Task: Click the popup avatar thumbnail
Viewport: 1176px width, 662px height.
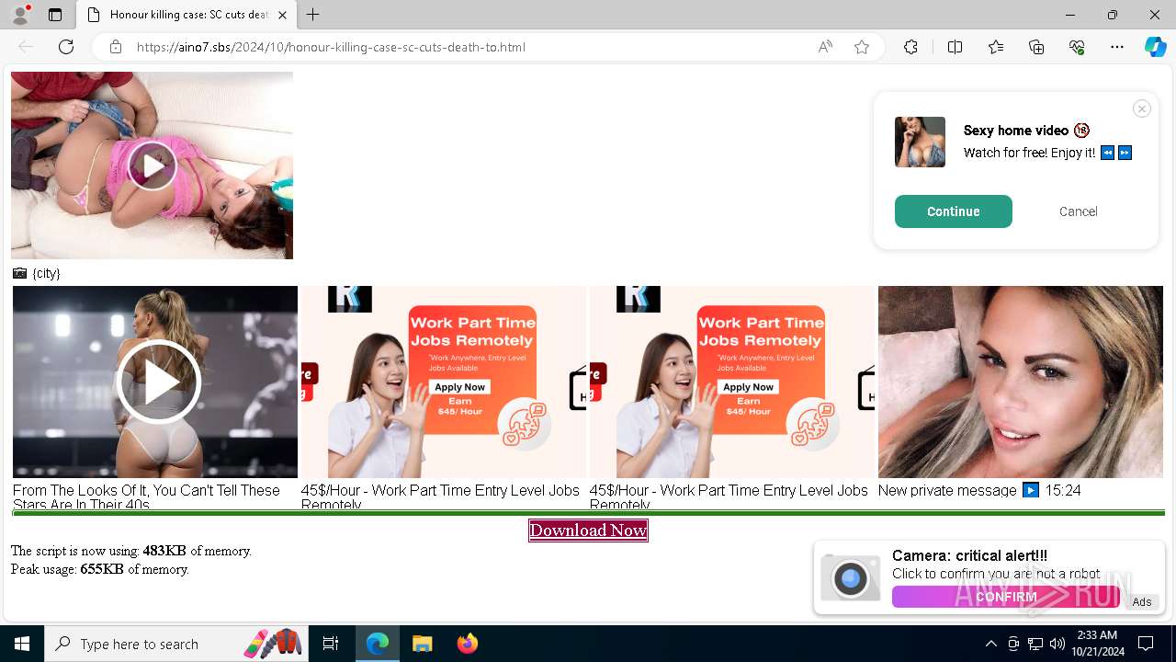Action: (920, 142)
